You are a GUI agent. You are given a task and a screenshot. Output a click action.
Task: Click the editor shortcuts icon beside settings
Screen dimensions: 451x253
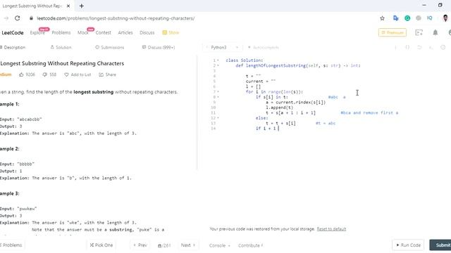(431, 47)
